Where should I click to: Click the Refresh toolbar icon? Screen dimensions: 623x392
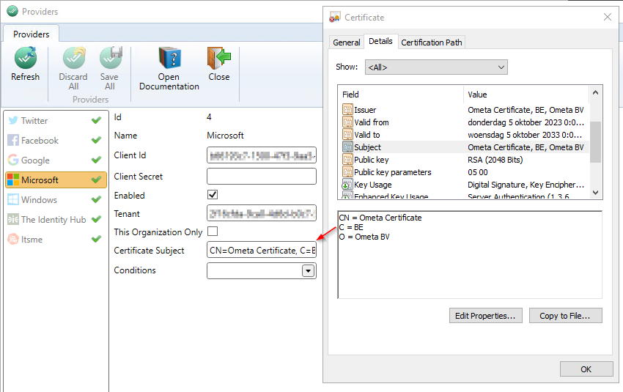tap(26, 58)
